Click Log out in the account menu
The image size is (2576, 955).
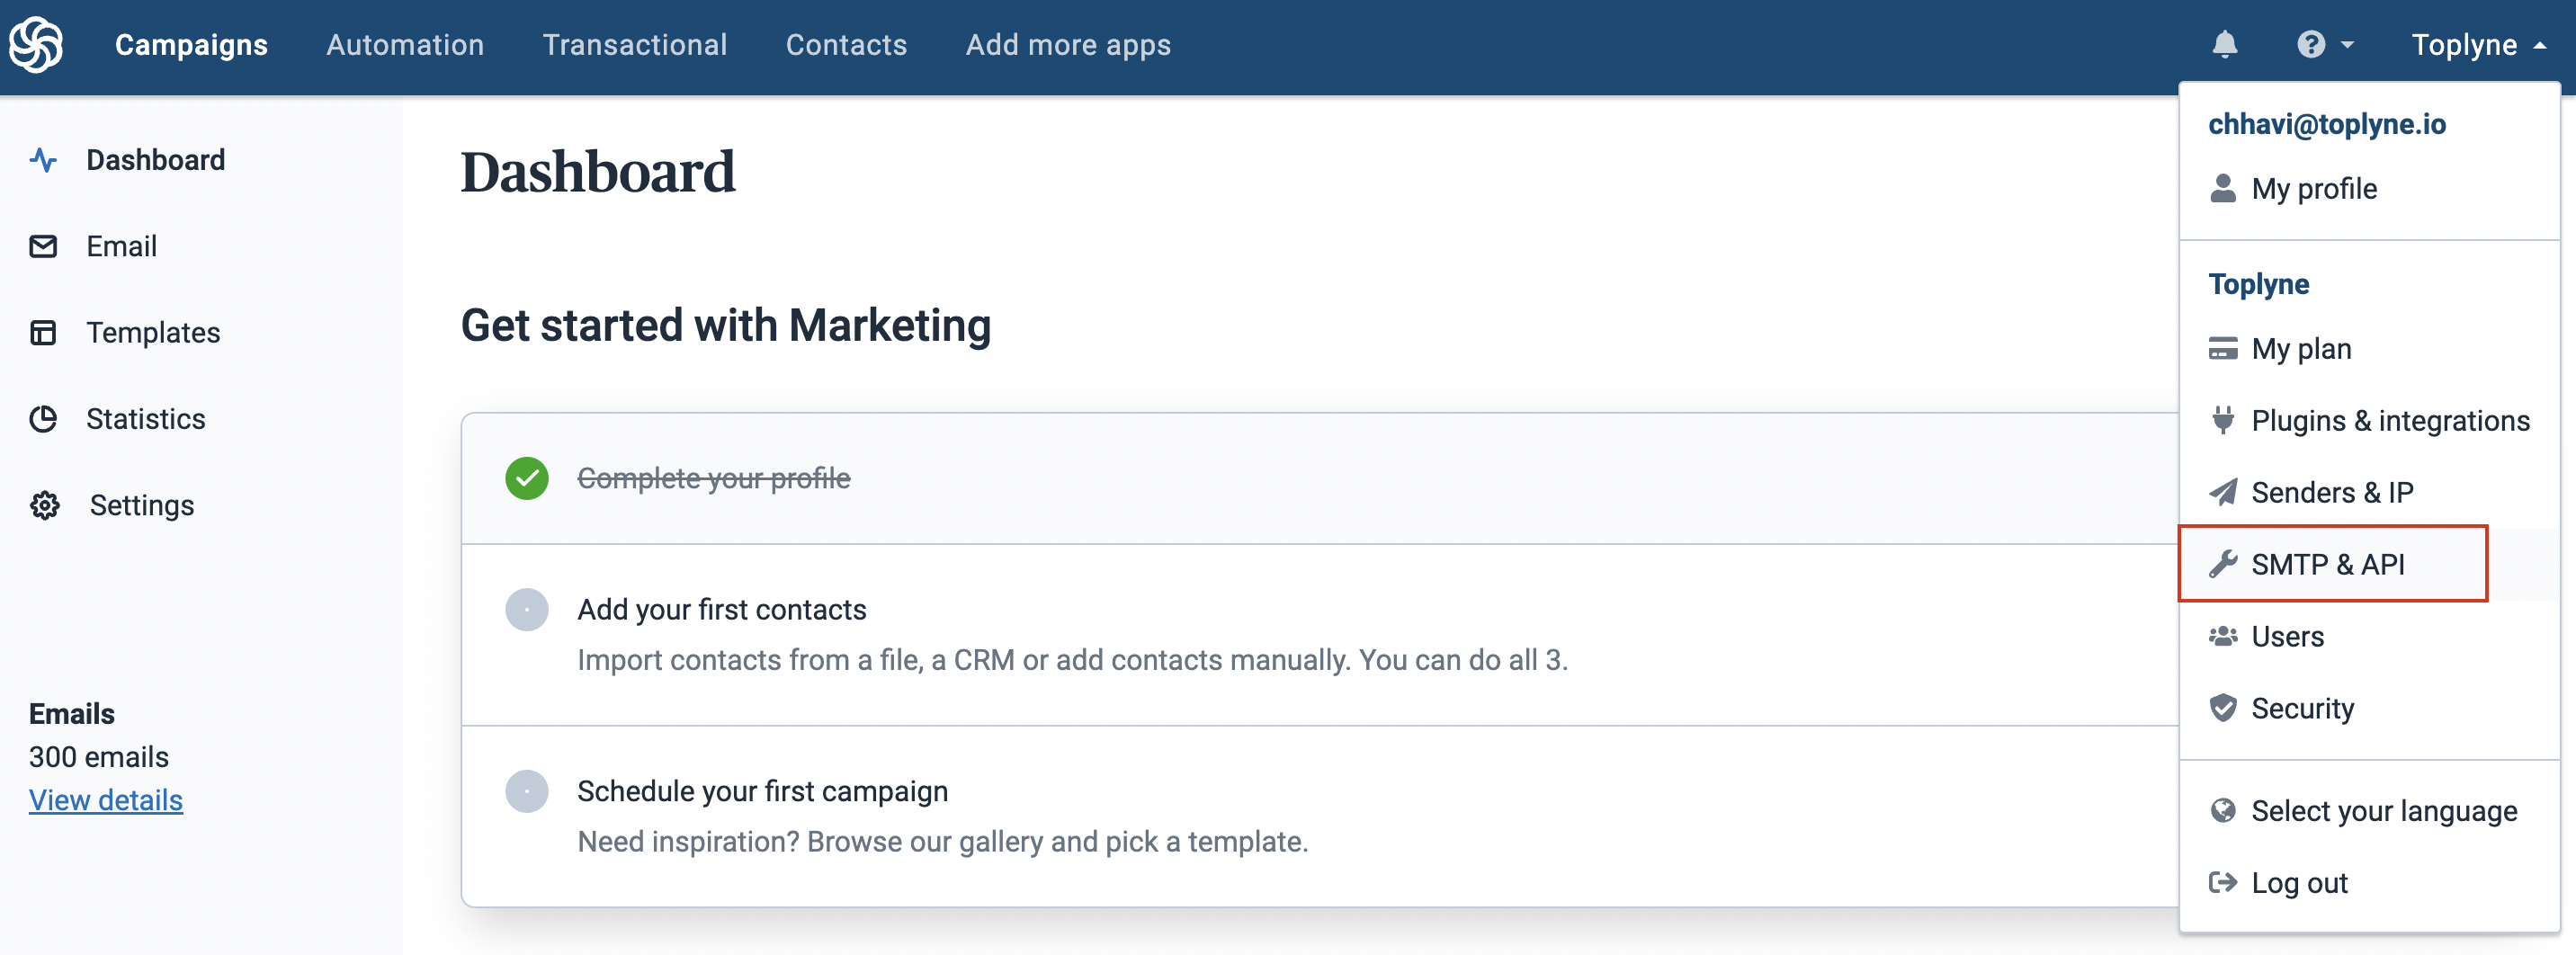(x=2298, y=883)
